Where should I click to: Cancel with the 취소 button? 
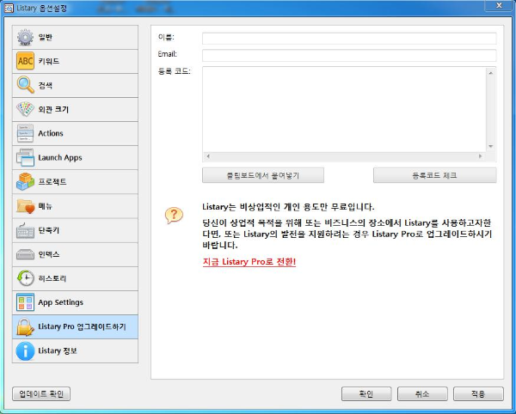coord(422,393)
